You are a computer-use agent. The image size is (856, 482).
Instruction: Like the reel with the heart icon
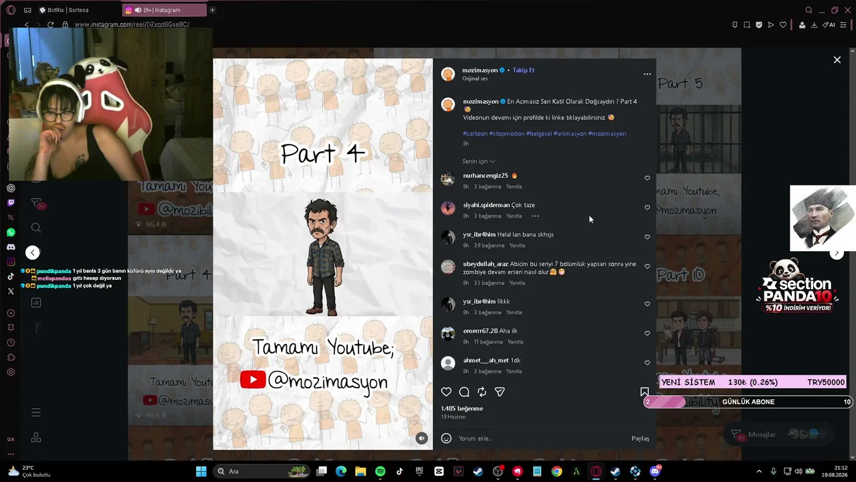(446, 392)
